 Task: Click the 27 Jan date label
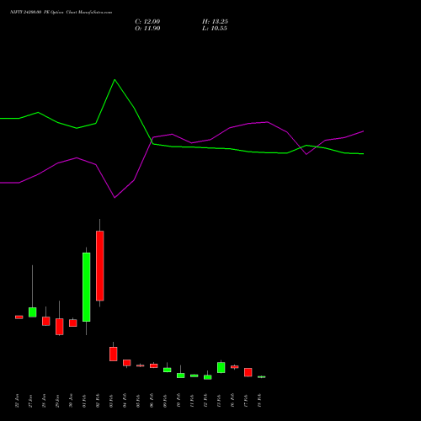(30, 401)
